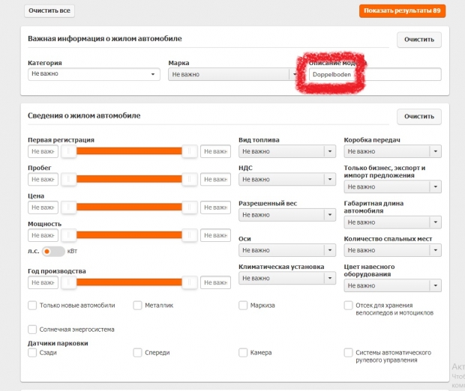Image resolution: width=465 pixels, height=391 pixels.
Task: Expand the 'Коробка передач' dropdown
Action: tap(392, 151)
